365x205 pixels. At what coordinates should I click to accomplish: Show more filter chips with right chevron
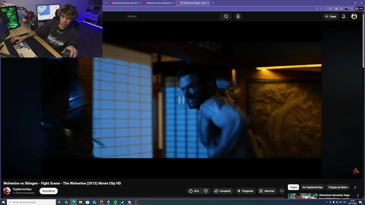tap(355, 187)
